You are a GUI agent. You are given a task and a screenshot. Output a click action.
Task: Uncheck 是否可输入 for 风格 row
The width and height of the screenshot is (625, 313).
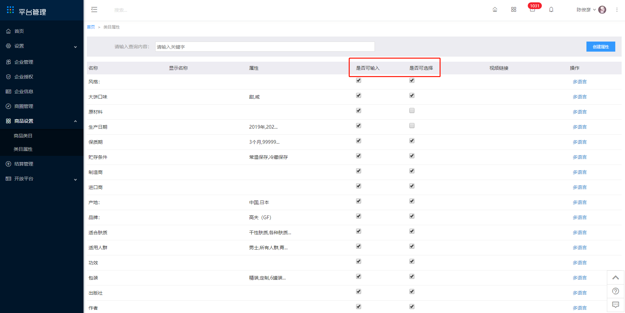click(x=358, y=80)
